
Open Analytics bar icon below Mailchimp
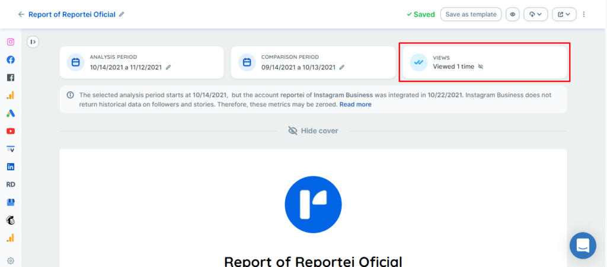click(x=11, y=238)
